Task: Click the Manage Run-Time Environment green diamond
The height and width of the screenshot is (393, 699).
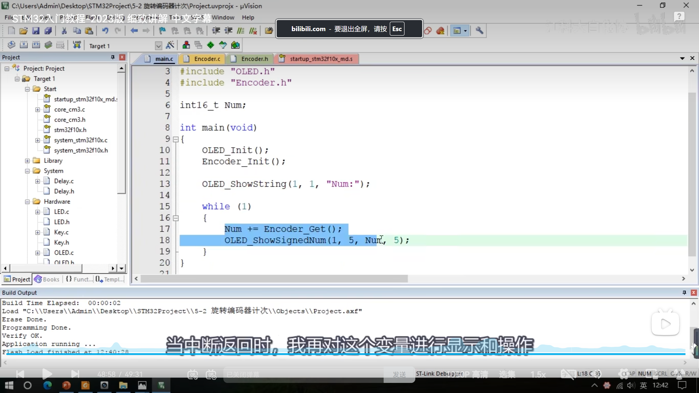Action: coord(211,45)
